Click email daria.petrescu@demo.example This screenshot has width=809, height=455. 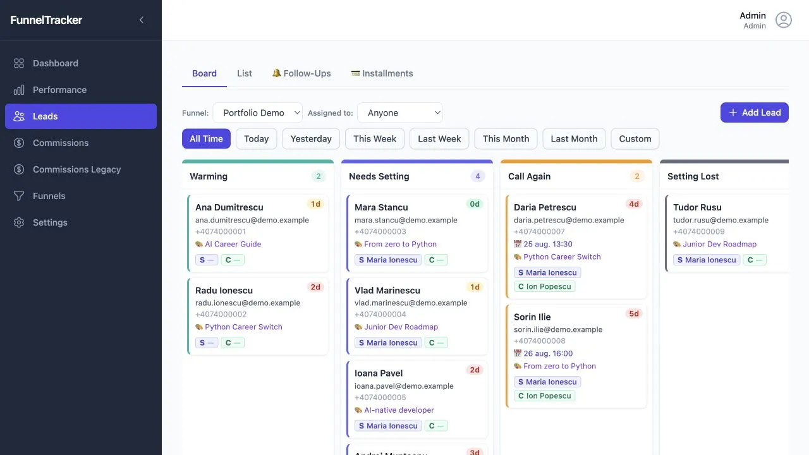(x=569, y=220)
